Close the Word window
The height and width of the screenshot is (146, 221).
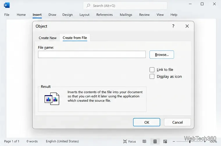[214, 4]
